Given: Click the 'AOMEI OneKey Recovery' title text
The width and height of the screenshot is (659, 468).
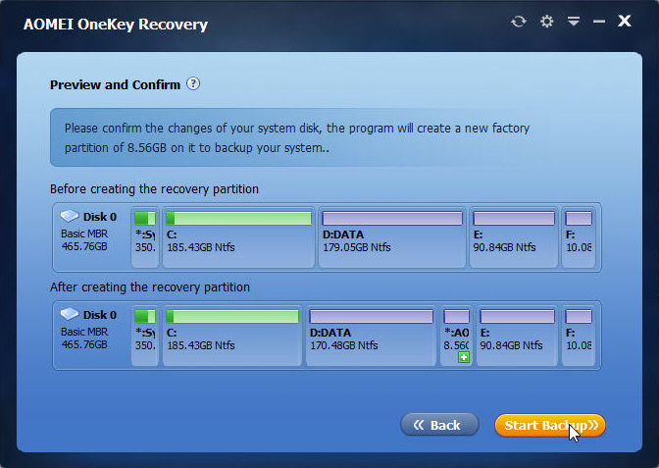Looking at the screenshot, I should tap(116, 24).
